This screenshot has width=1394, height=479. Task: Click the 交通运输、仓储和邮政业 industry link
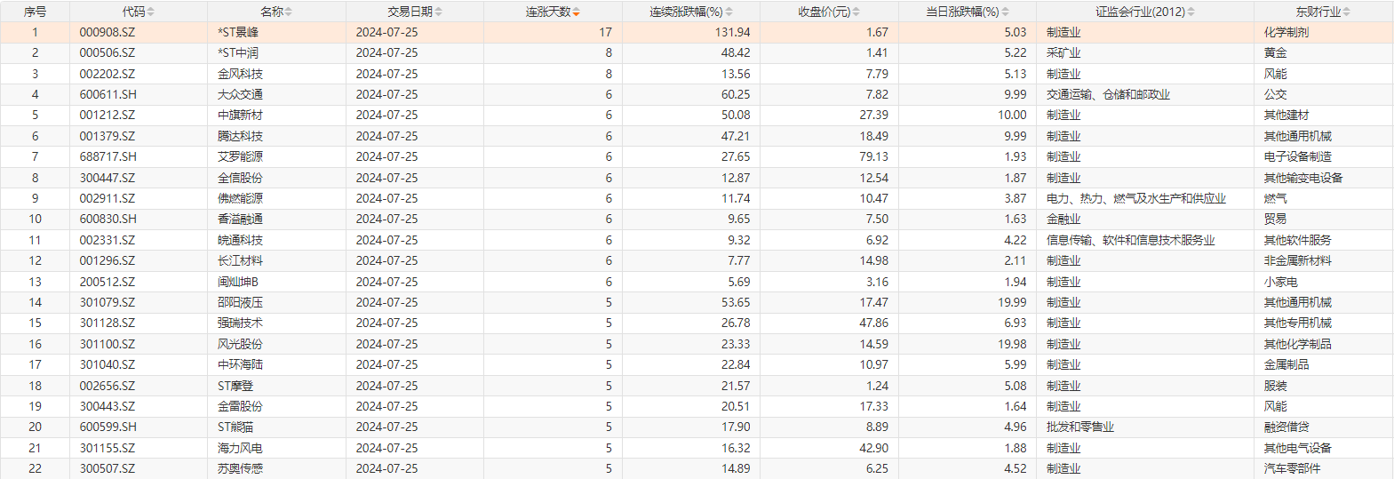pos(1108,94)
